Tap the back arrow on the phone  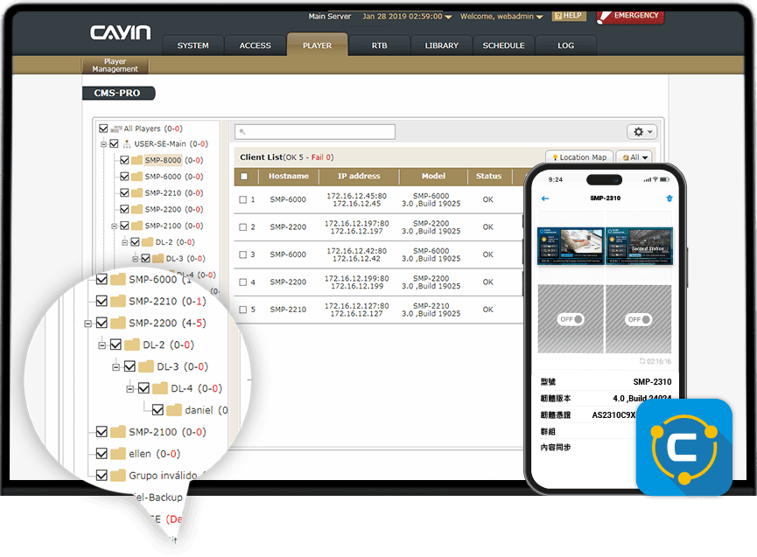point(545,198)
